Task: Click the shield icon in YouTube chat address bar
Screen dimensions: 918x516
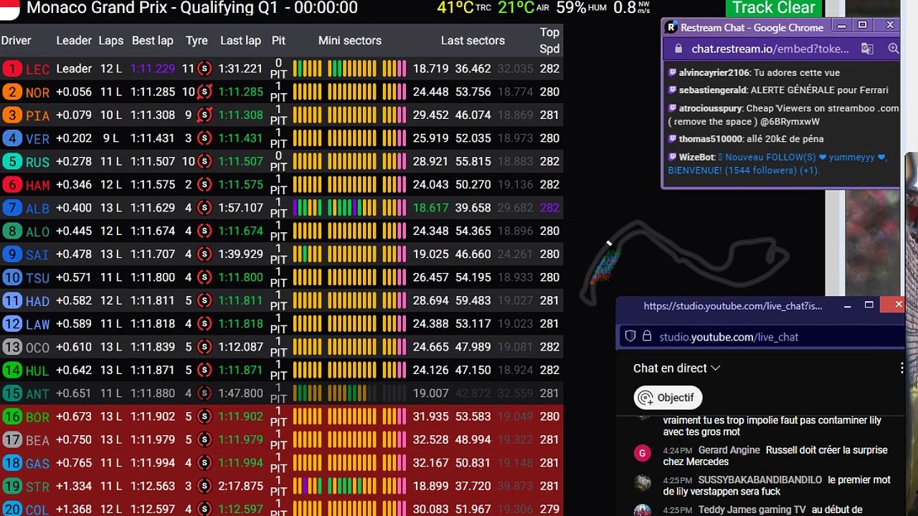Action: click(x=630, y=336)
